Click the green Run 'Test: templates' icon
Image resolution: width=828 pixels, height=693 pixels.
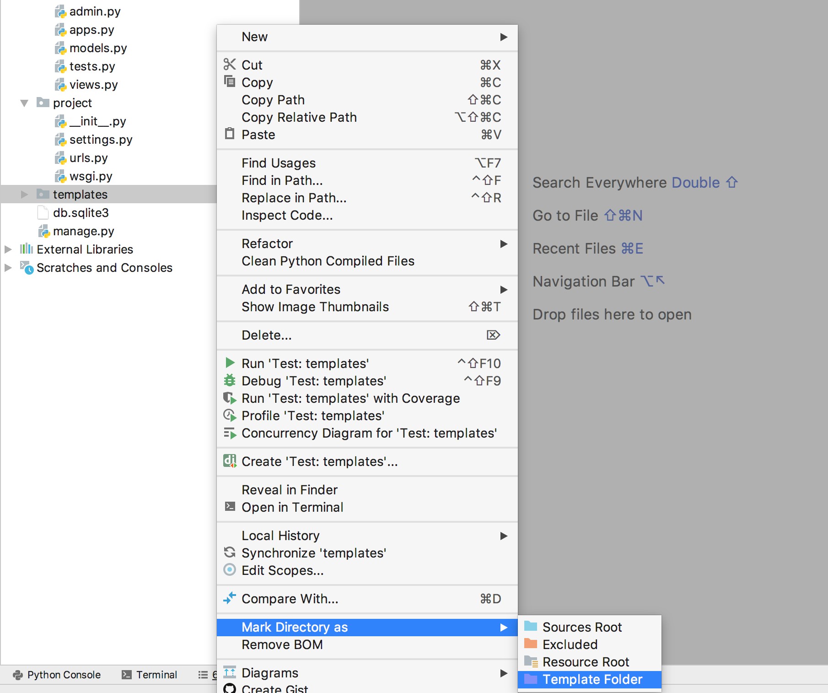(230, 363)
